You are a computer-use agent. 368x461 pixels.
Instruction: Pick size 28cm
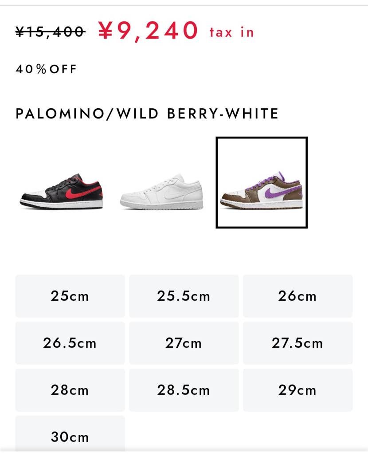pos(69,390)
